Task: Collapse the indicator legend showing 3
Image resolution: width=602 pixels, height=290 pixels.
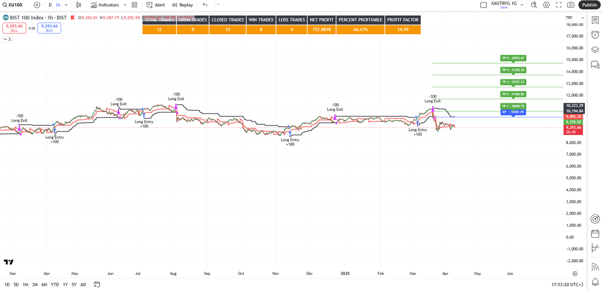Action: pyautogui.click(x=7, y=39)
